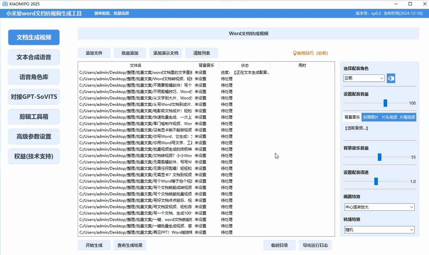This screenshot has width=429, height=255.
Task: Open the 高级参数设置 sidebar page
Action: pos(34,137)
